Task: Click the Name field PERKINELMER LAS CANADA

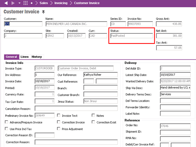Action: pyautogui.click(x=76, y=24)
